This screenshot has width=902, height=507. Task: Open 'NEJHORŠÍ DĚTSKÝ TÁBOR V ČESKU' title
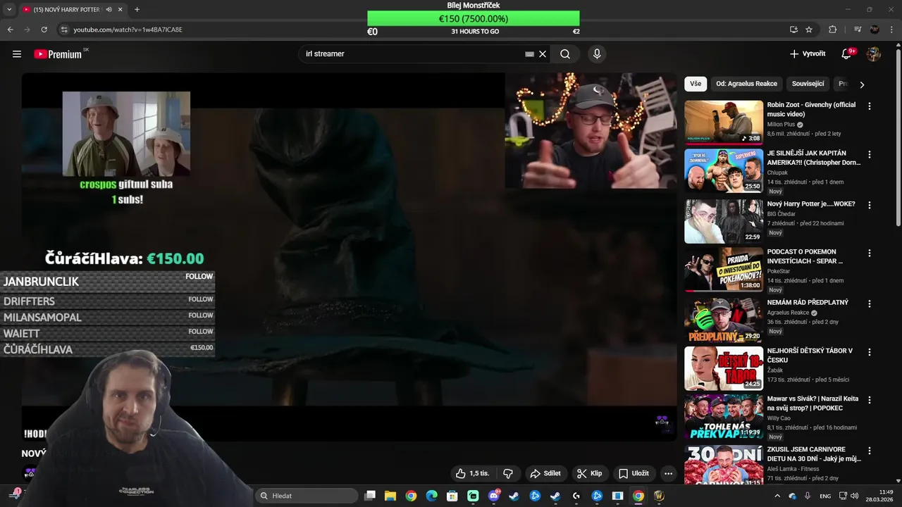tap(810, 355)
